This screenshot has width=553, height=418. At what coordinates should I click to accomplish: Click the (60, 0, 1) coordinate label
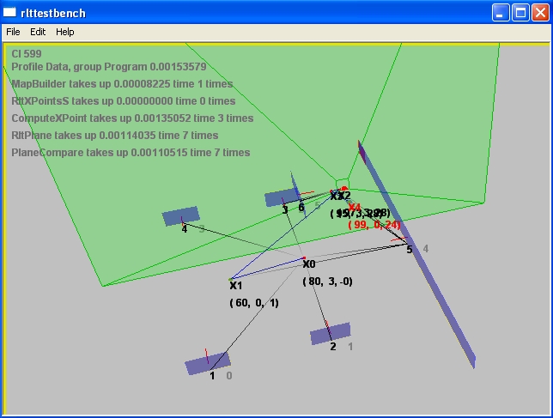(253, 303)
